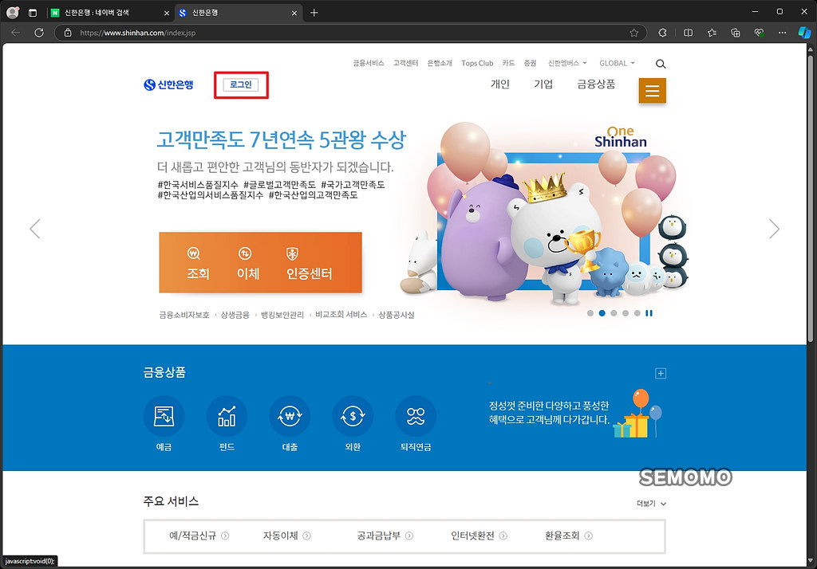Open browser favorites list icon
Image resolution: width=817 pixels, height=569 pixels.
(712, 33)
